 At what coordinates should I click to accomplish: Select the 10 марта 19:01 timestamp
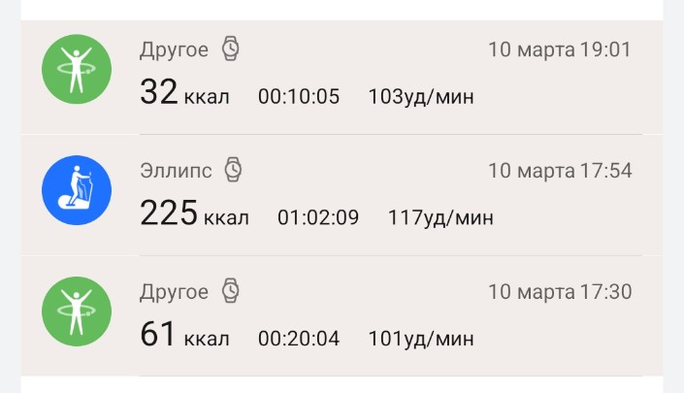point(560,49)
